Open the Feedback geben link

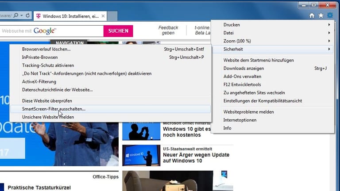[168, 31]
